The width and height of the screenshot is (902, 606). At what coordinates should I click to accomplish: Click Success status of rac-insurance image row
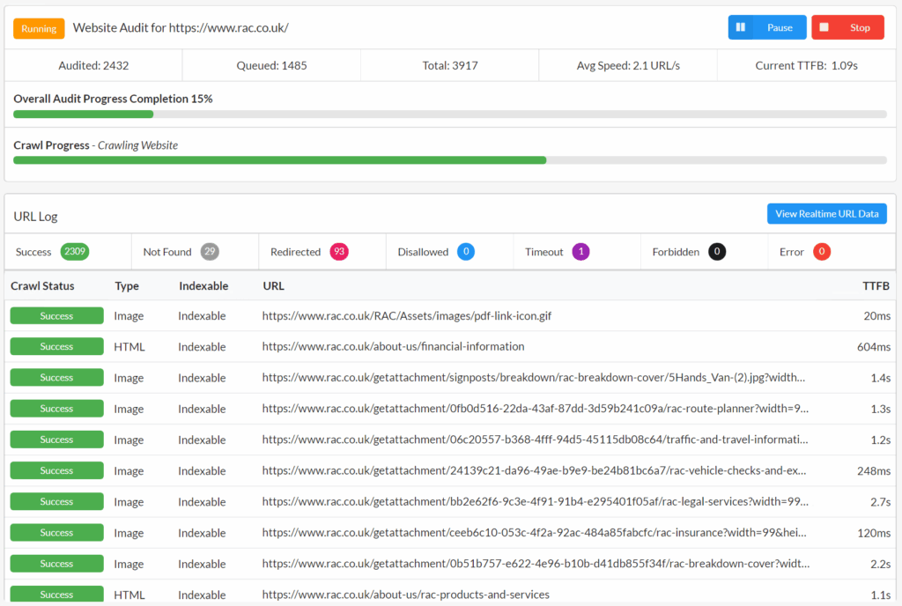[56, 533]
